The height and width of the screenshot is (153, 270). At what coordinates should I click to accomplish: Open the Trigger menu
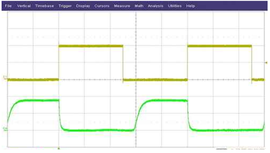pyautogui.click(x=65, y=6)
